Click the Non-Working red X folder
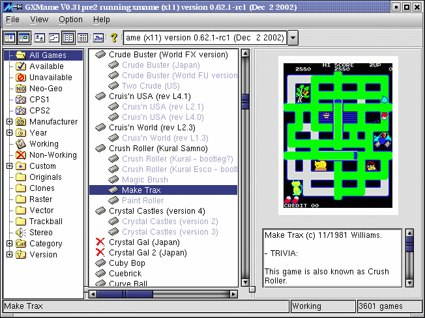The height and width of the screenshot is (318, 425). coord(21,155)
